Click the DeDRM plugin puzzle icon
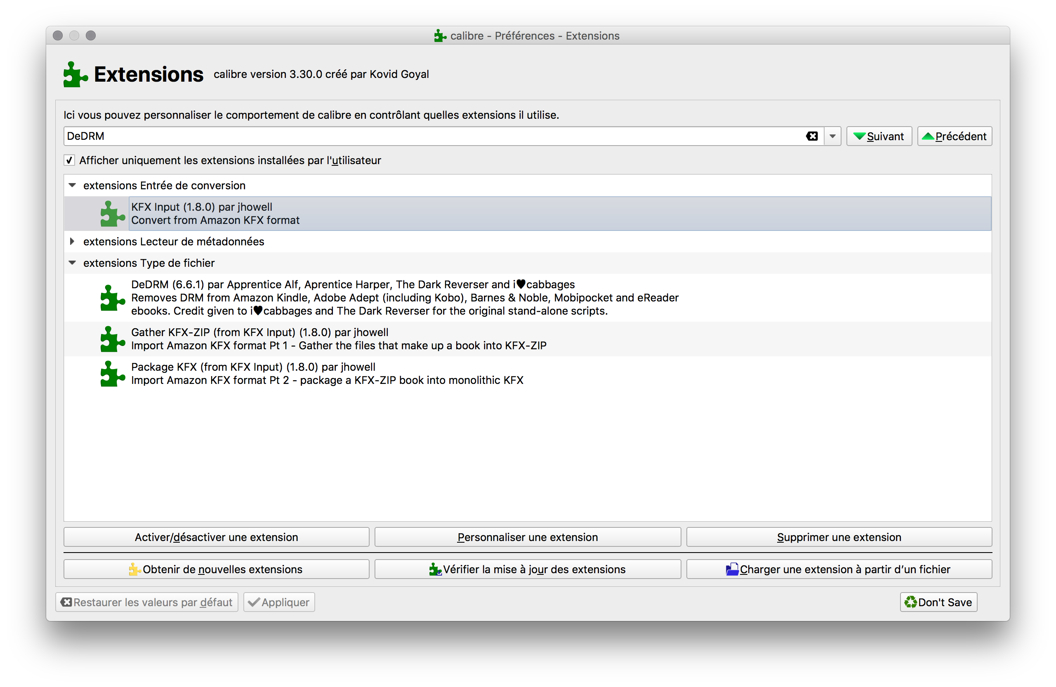Image resolution: width=1056 pixels, height=687 pixels. pos(112,298)
